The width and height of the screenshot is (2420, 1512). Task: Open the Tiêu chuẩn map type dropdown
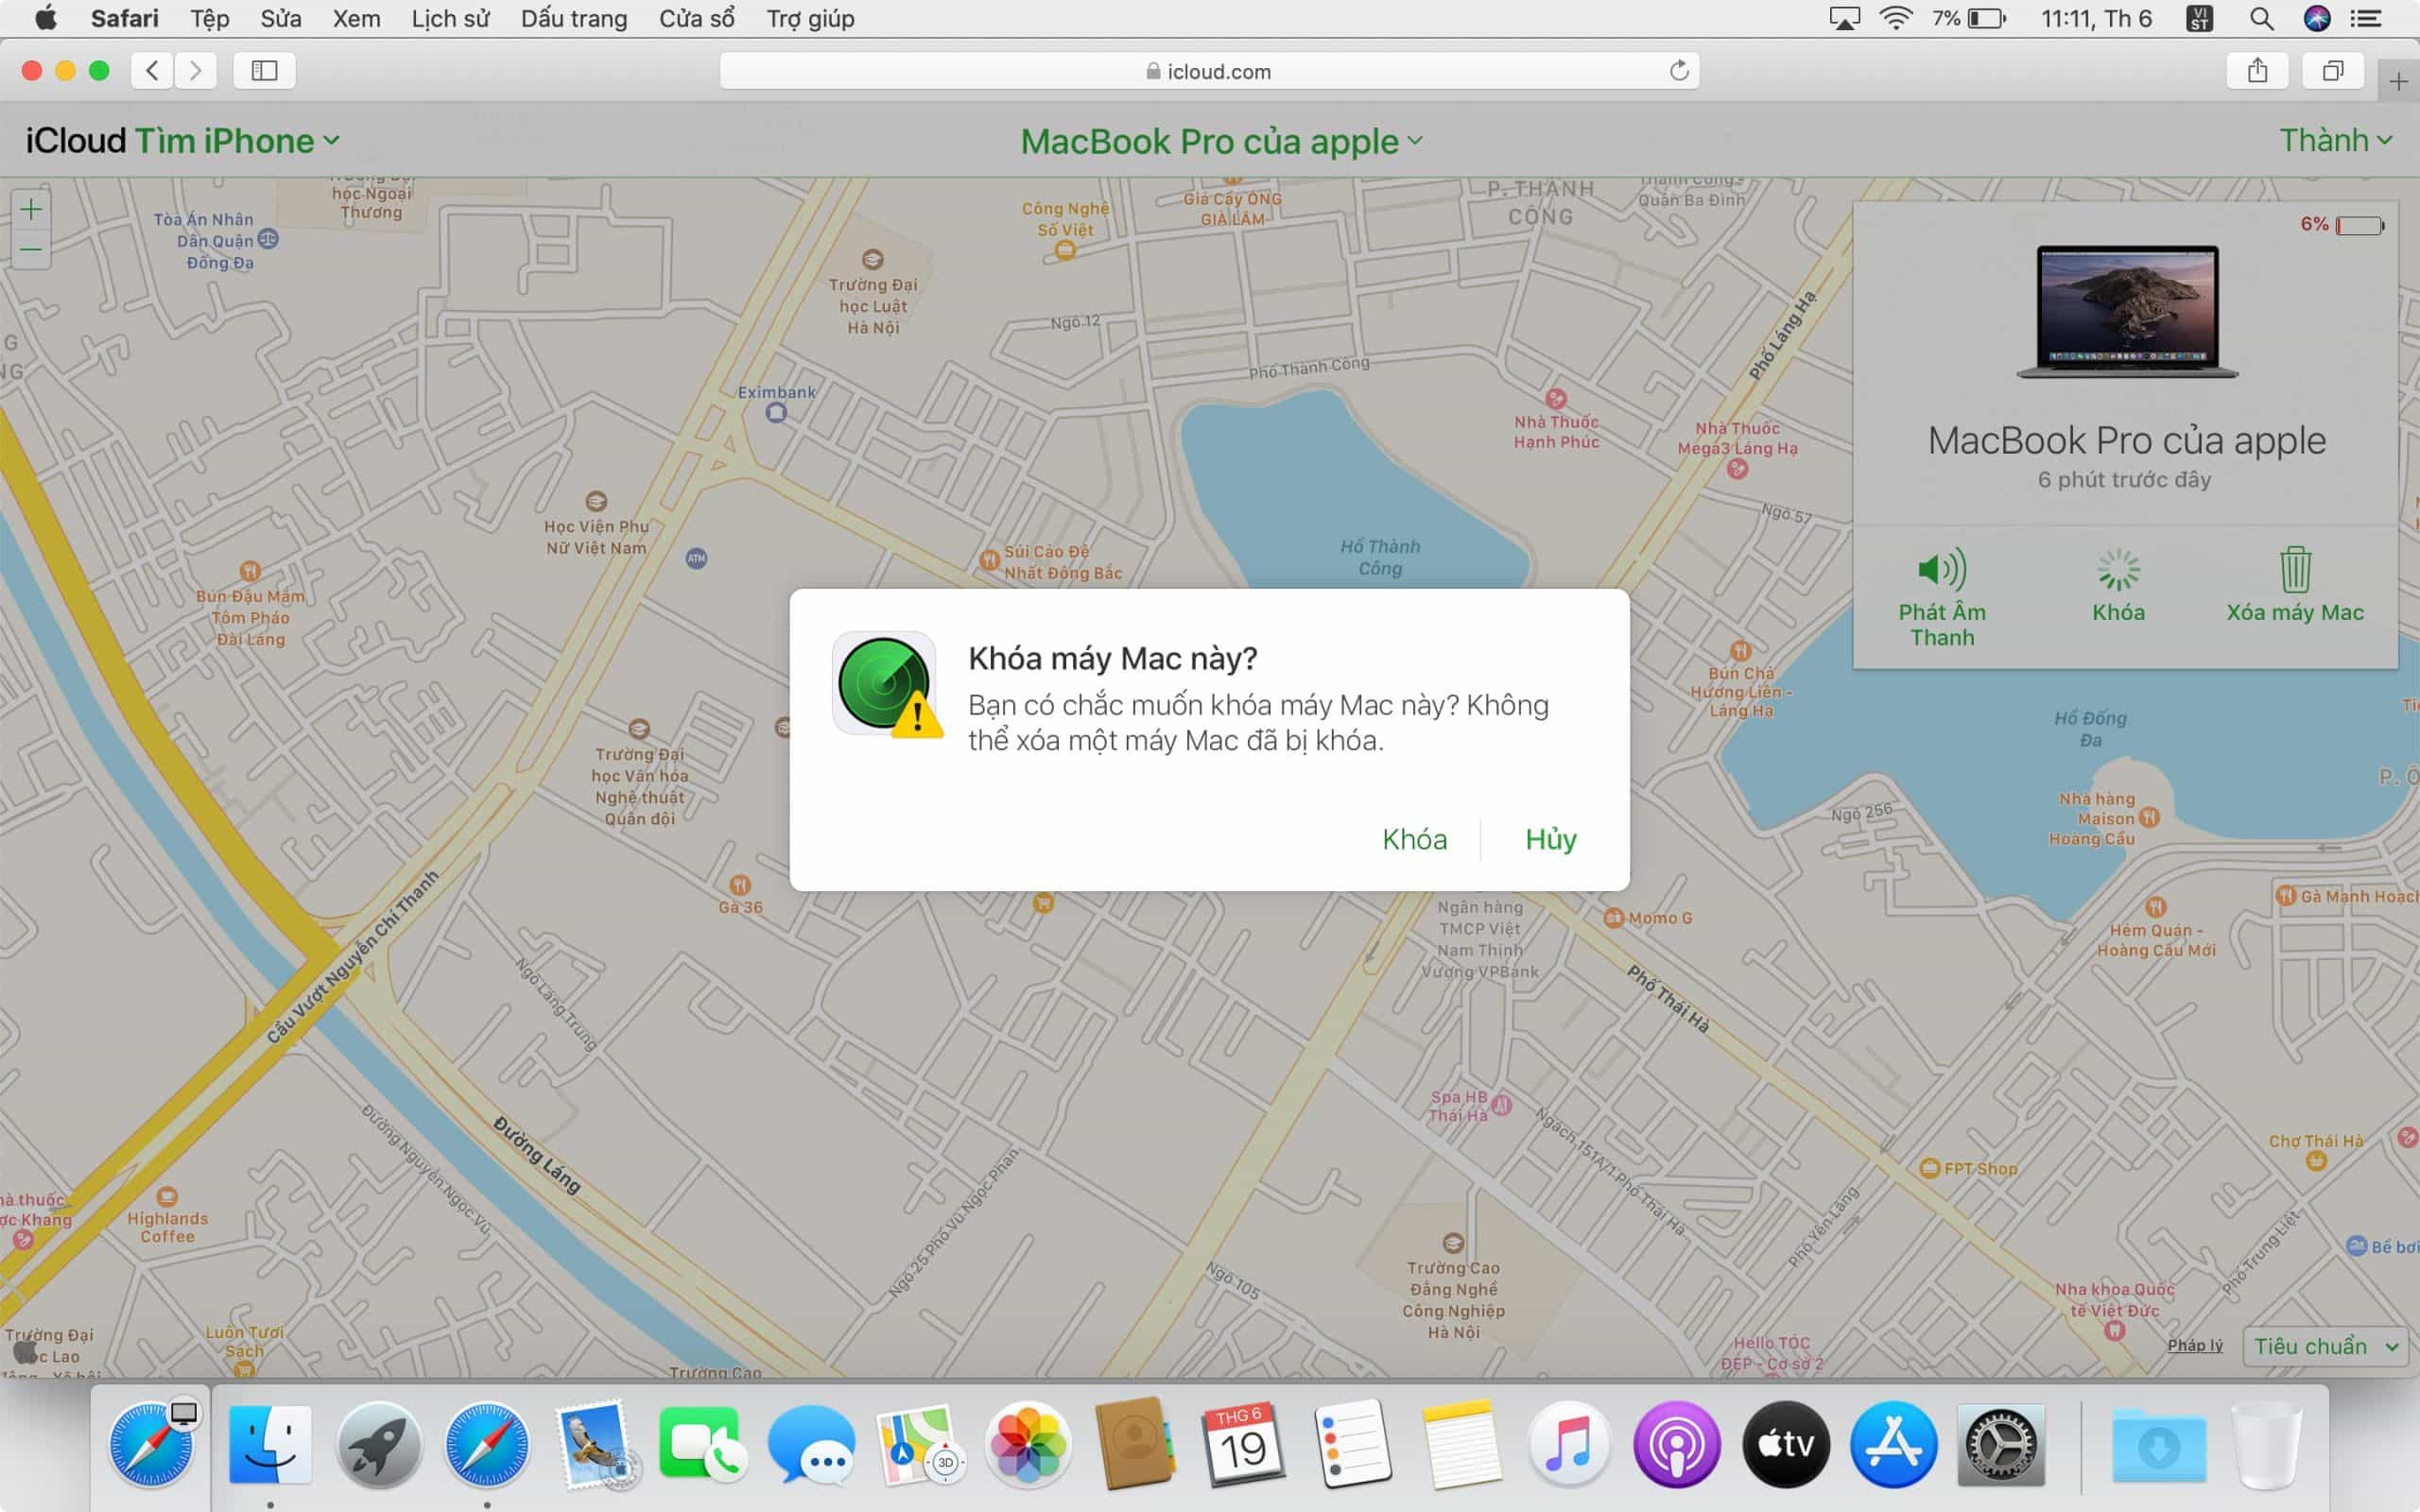coord(2325,1346)
